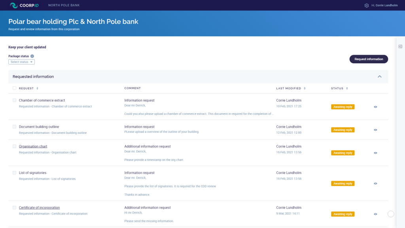View Chamber of commerce extract via eye icon
This screenshot has width=405, height=228.
pyautogui.click(x=375, y=107)
